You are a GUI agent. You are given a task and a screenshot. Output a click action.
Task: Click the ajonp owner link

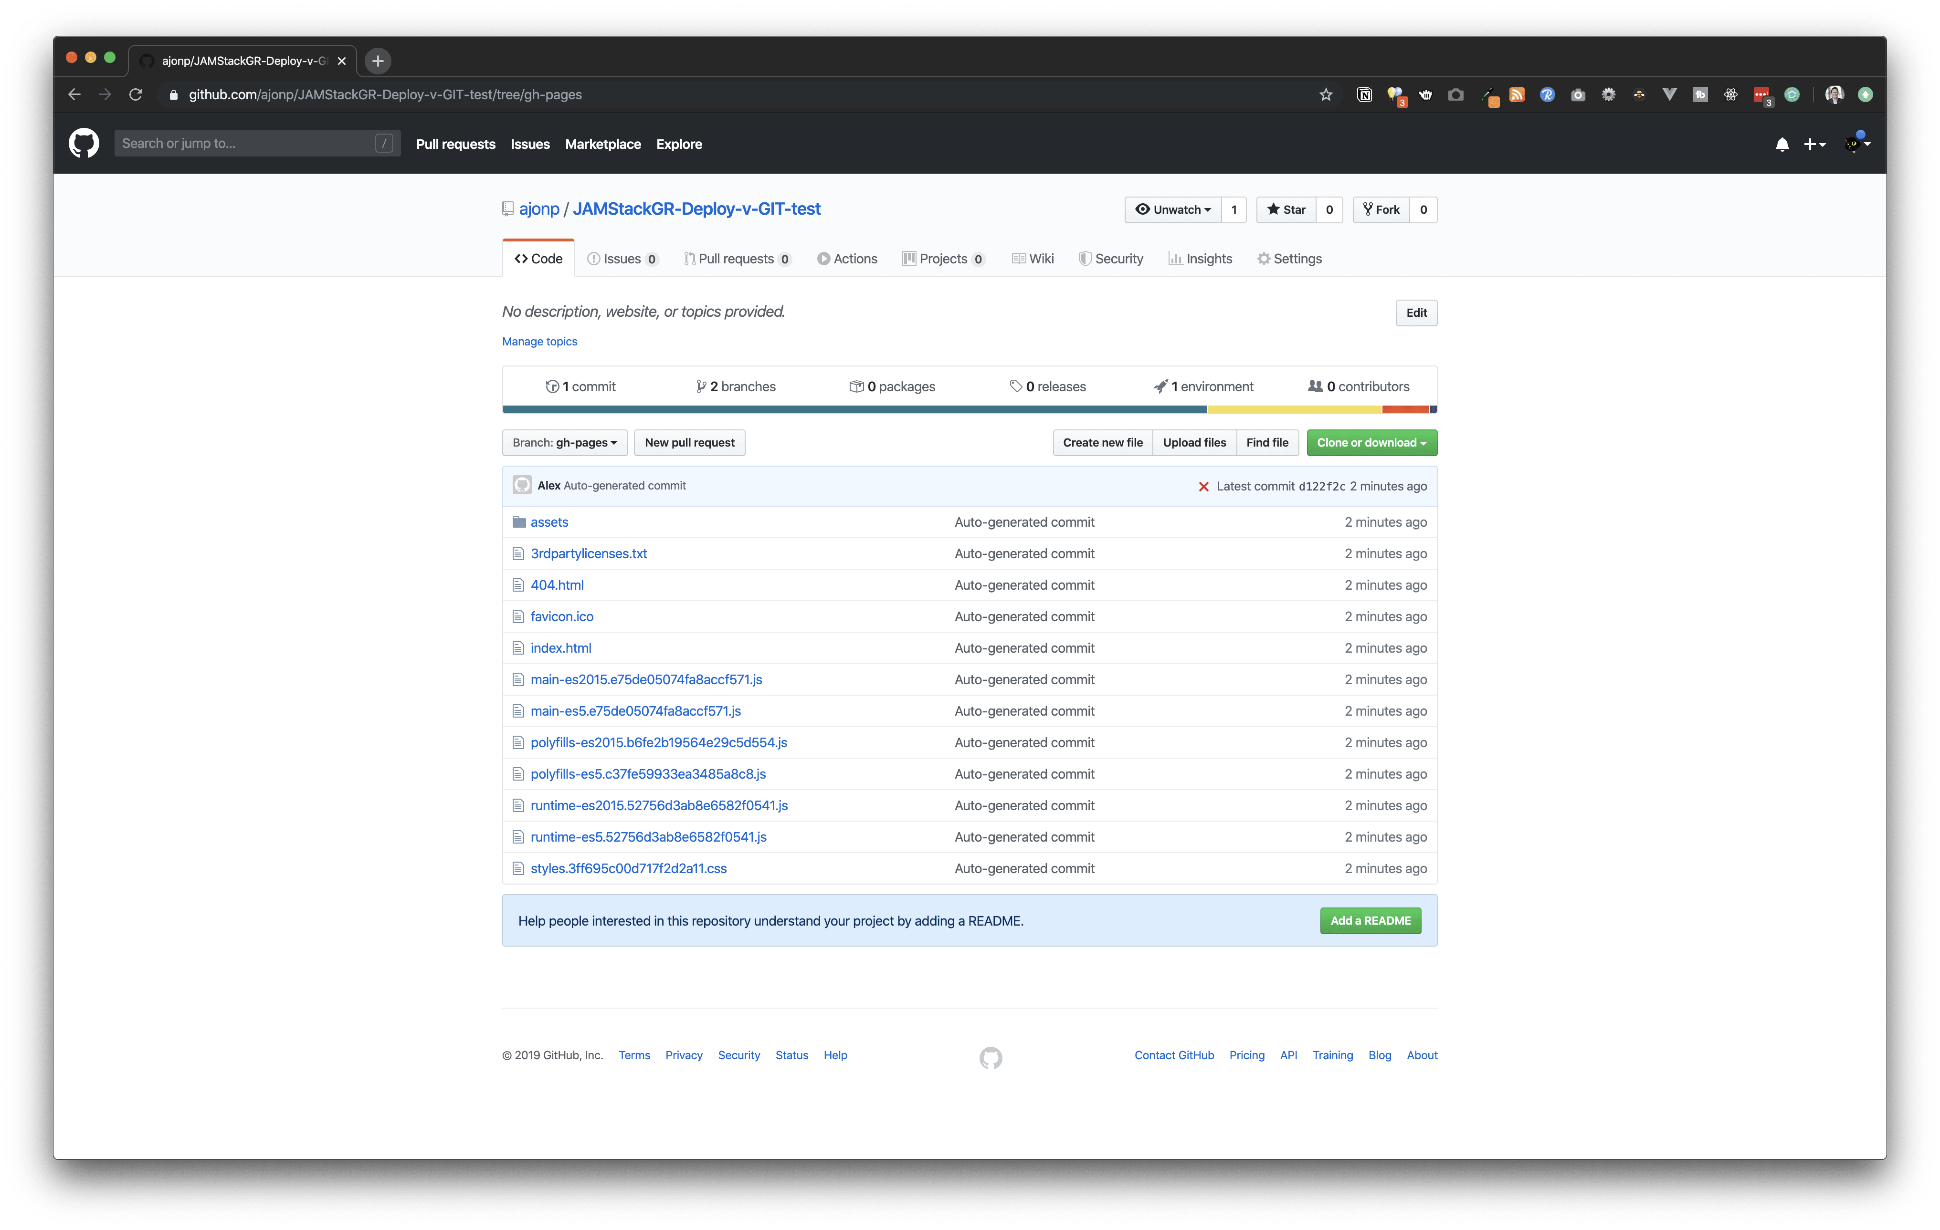(x=539, y=209)
